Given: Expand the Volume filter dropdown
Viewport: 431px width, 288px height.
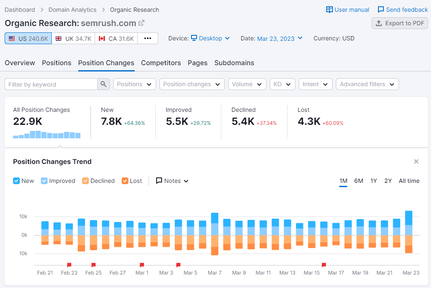Looking at the screenshot, I should (x=247, y=84).
